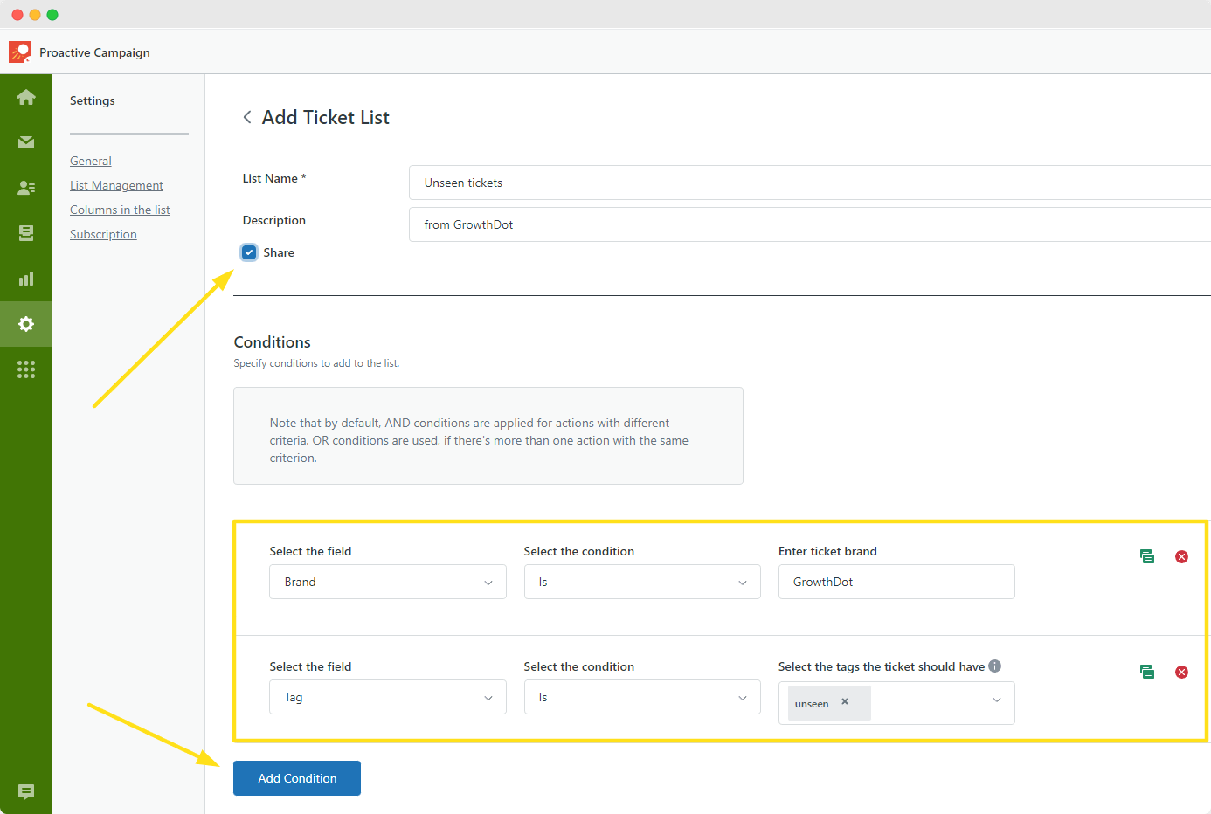
Task: Minimize the window with yellow button
Action: tap(35, 15)
